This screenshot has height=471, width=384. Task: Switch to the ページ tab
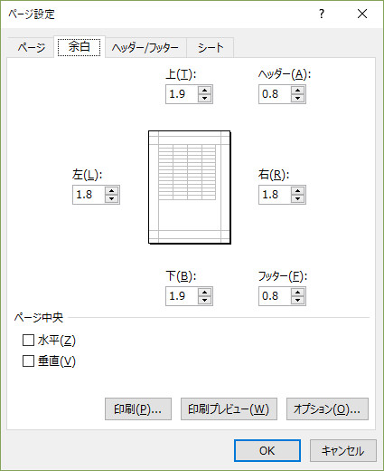[x=32, y=48]
